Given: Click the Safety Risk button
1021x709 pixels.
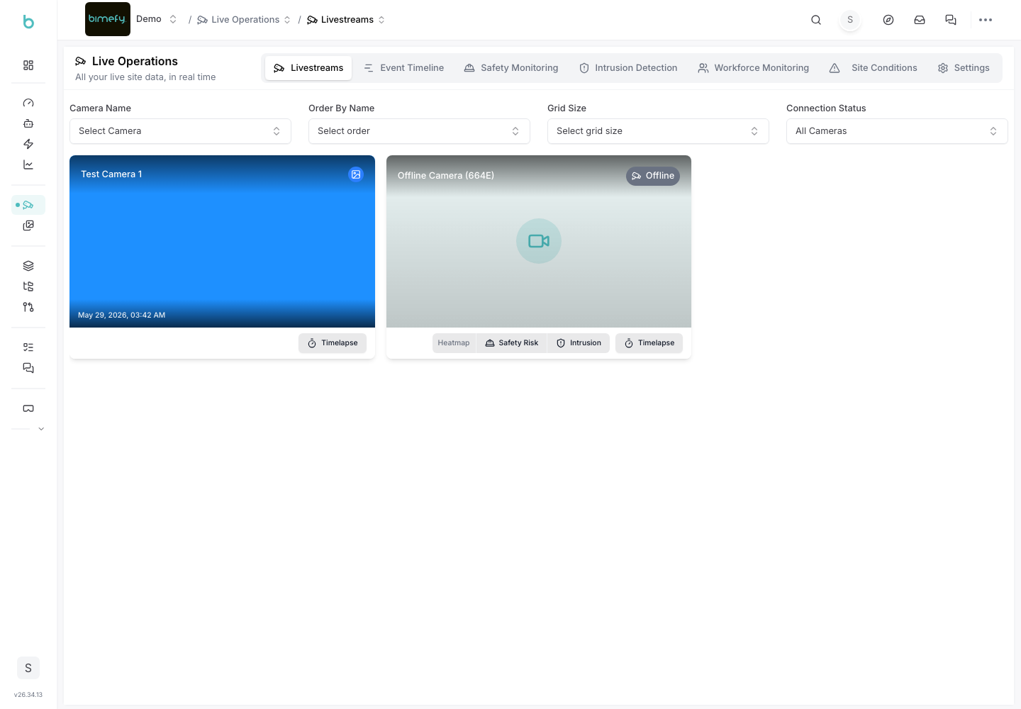Looking at the screenshot, I should (x=512, y=343).
